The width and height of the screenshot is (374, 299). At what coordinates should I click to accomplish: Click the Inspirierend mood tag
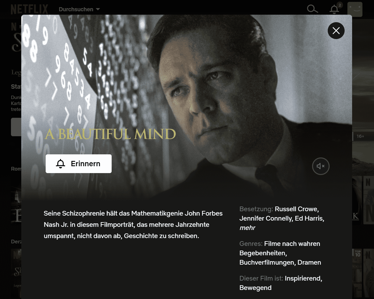(x=302, y=278)
